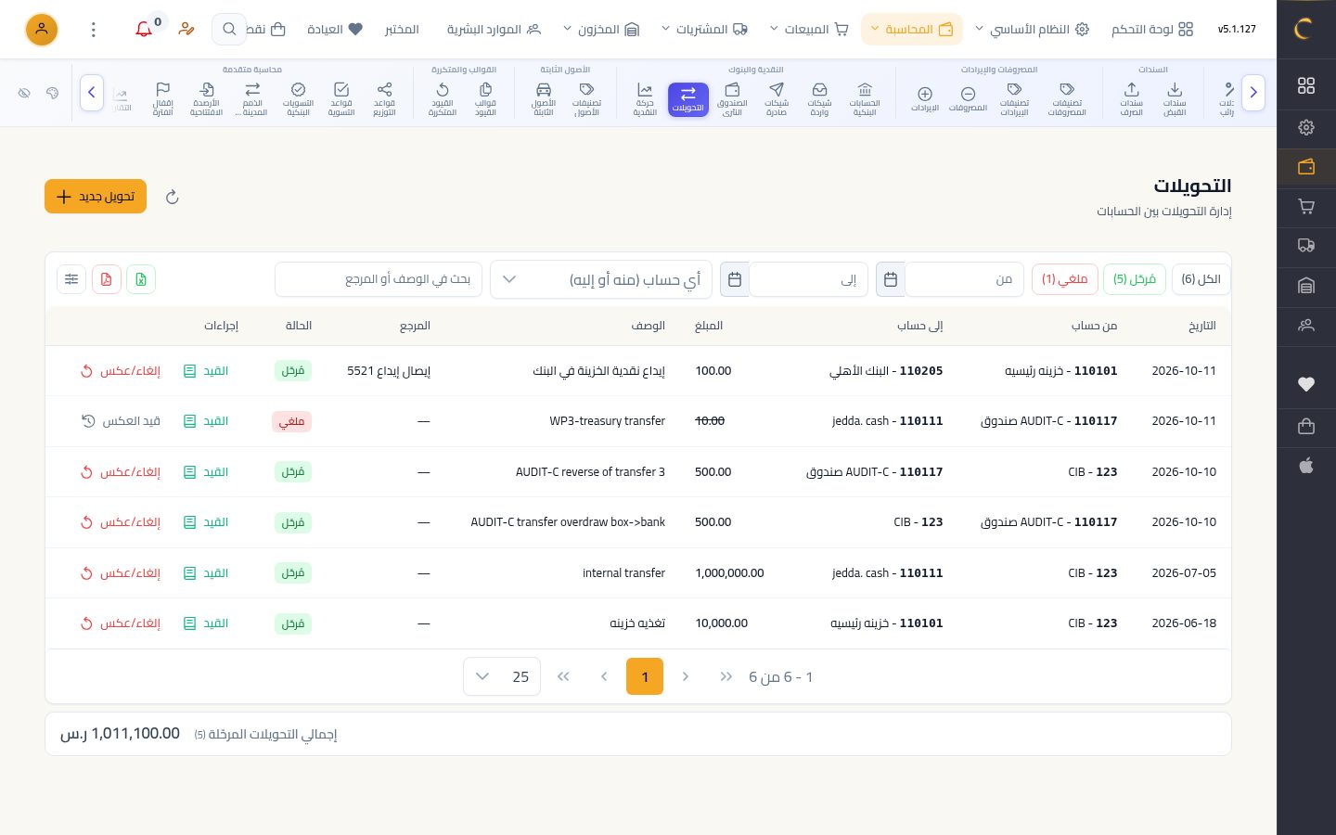Open قواعد التوزيع distribution rules
This screenshot has height=835, width=1336.
384,98
